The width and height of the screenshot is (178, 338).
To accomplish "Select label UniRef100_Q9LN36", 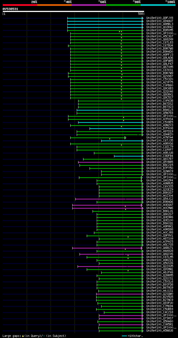I will pyautogui.click(x=160, y=58).
